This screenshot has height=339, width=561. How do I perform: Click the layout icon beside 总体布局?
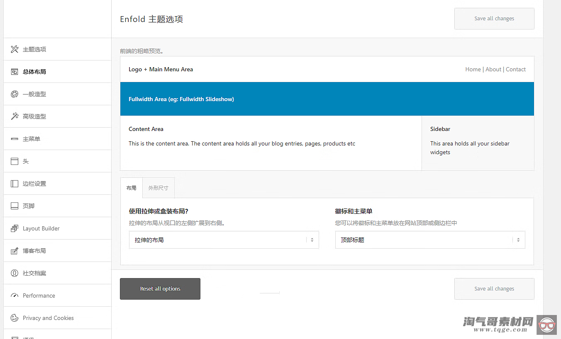click(x=15, y=72)
